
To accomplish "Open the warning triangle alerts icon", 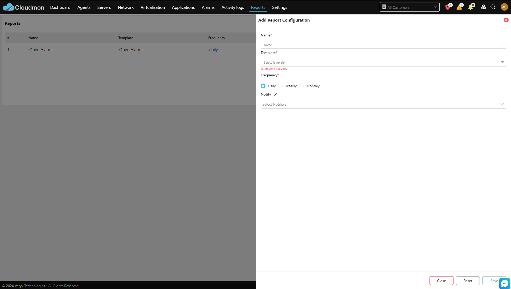I will tap(459, 7).
